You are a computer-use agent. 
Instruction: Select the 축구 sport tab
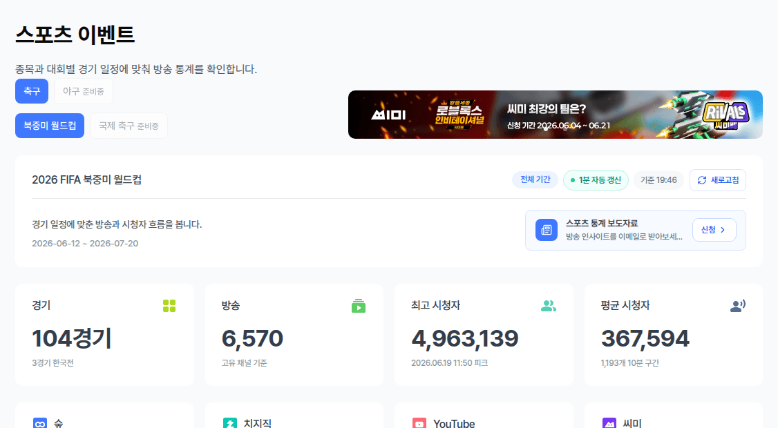point(32,91)
